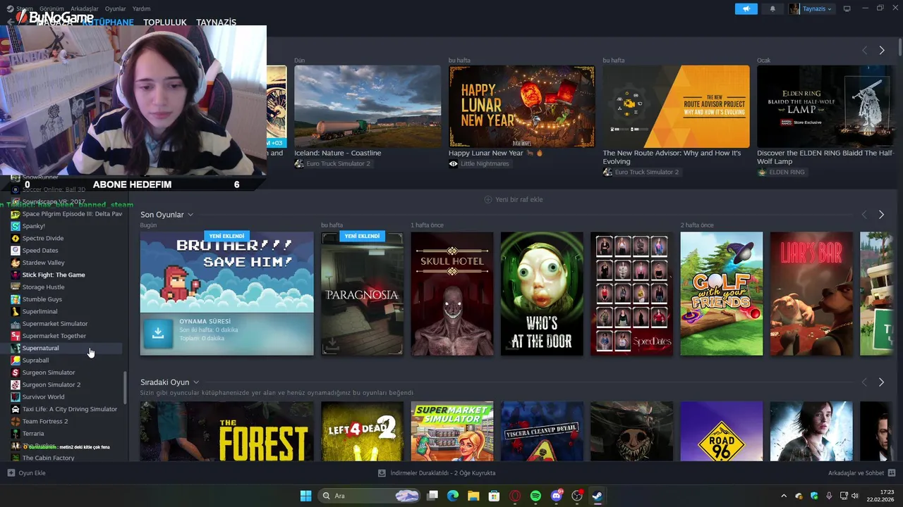
Task: Open Golf With Your Friends cover
Action: pos(722,294)
